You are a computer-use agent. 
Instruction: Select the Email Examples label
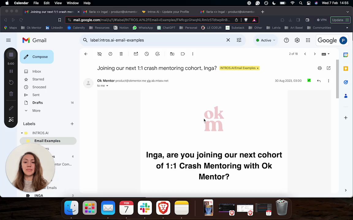tap(47, 141)
